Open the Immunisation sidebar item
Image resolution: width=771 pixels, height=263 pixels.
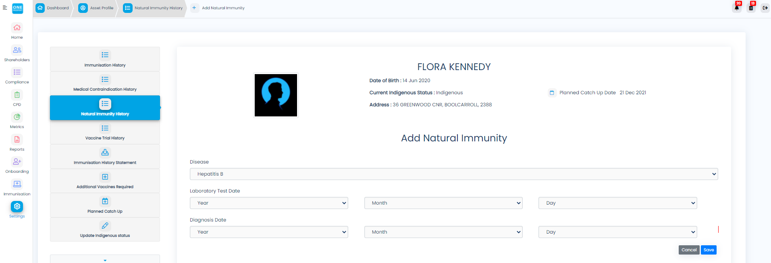click(17, 188)
